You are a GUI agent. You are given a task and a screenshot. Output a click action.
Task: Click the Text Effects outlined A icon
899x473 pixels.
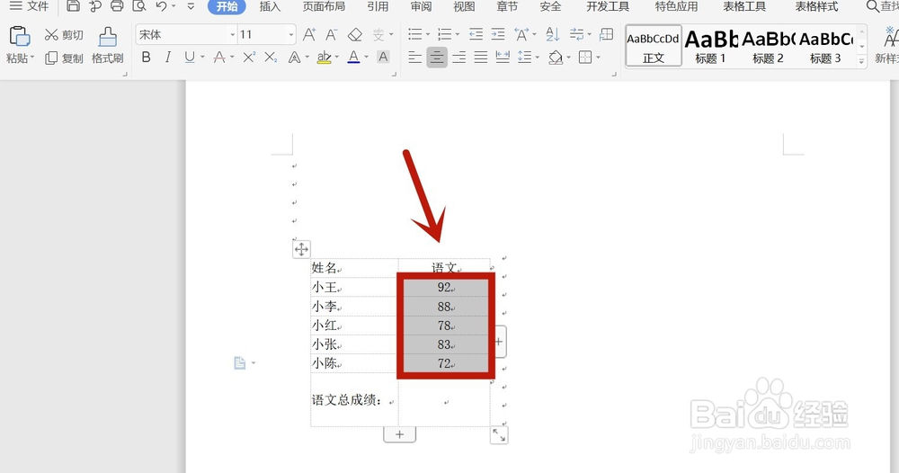(294, 57)
